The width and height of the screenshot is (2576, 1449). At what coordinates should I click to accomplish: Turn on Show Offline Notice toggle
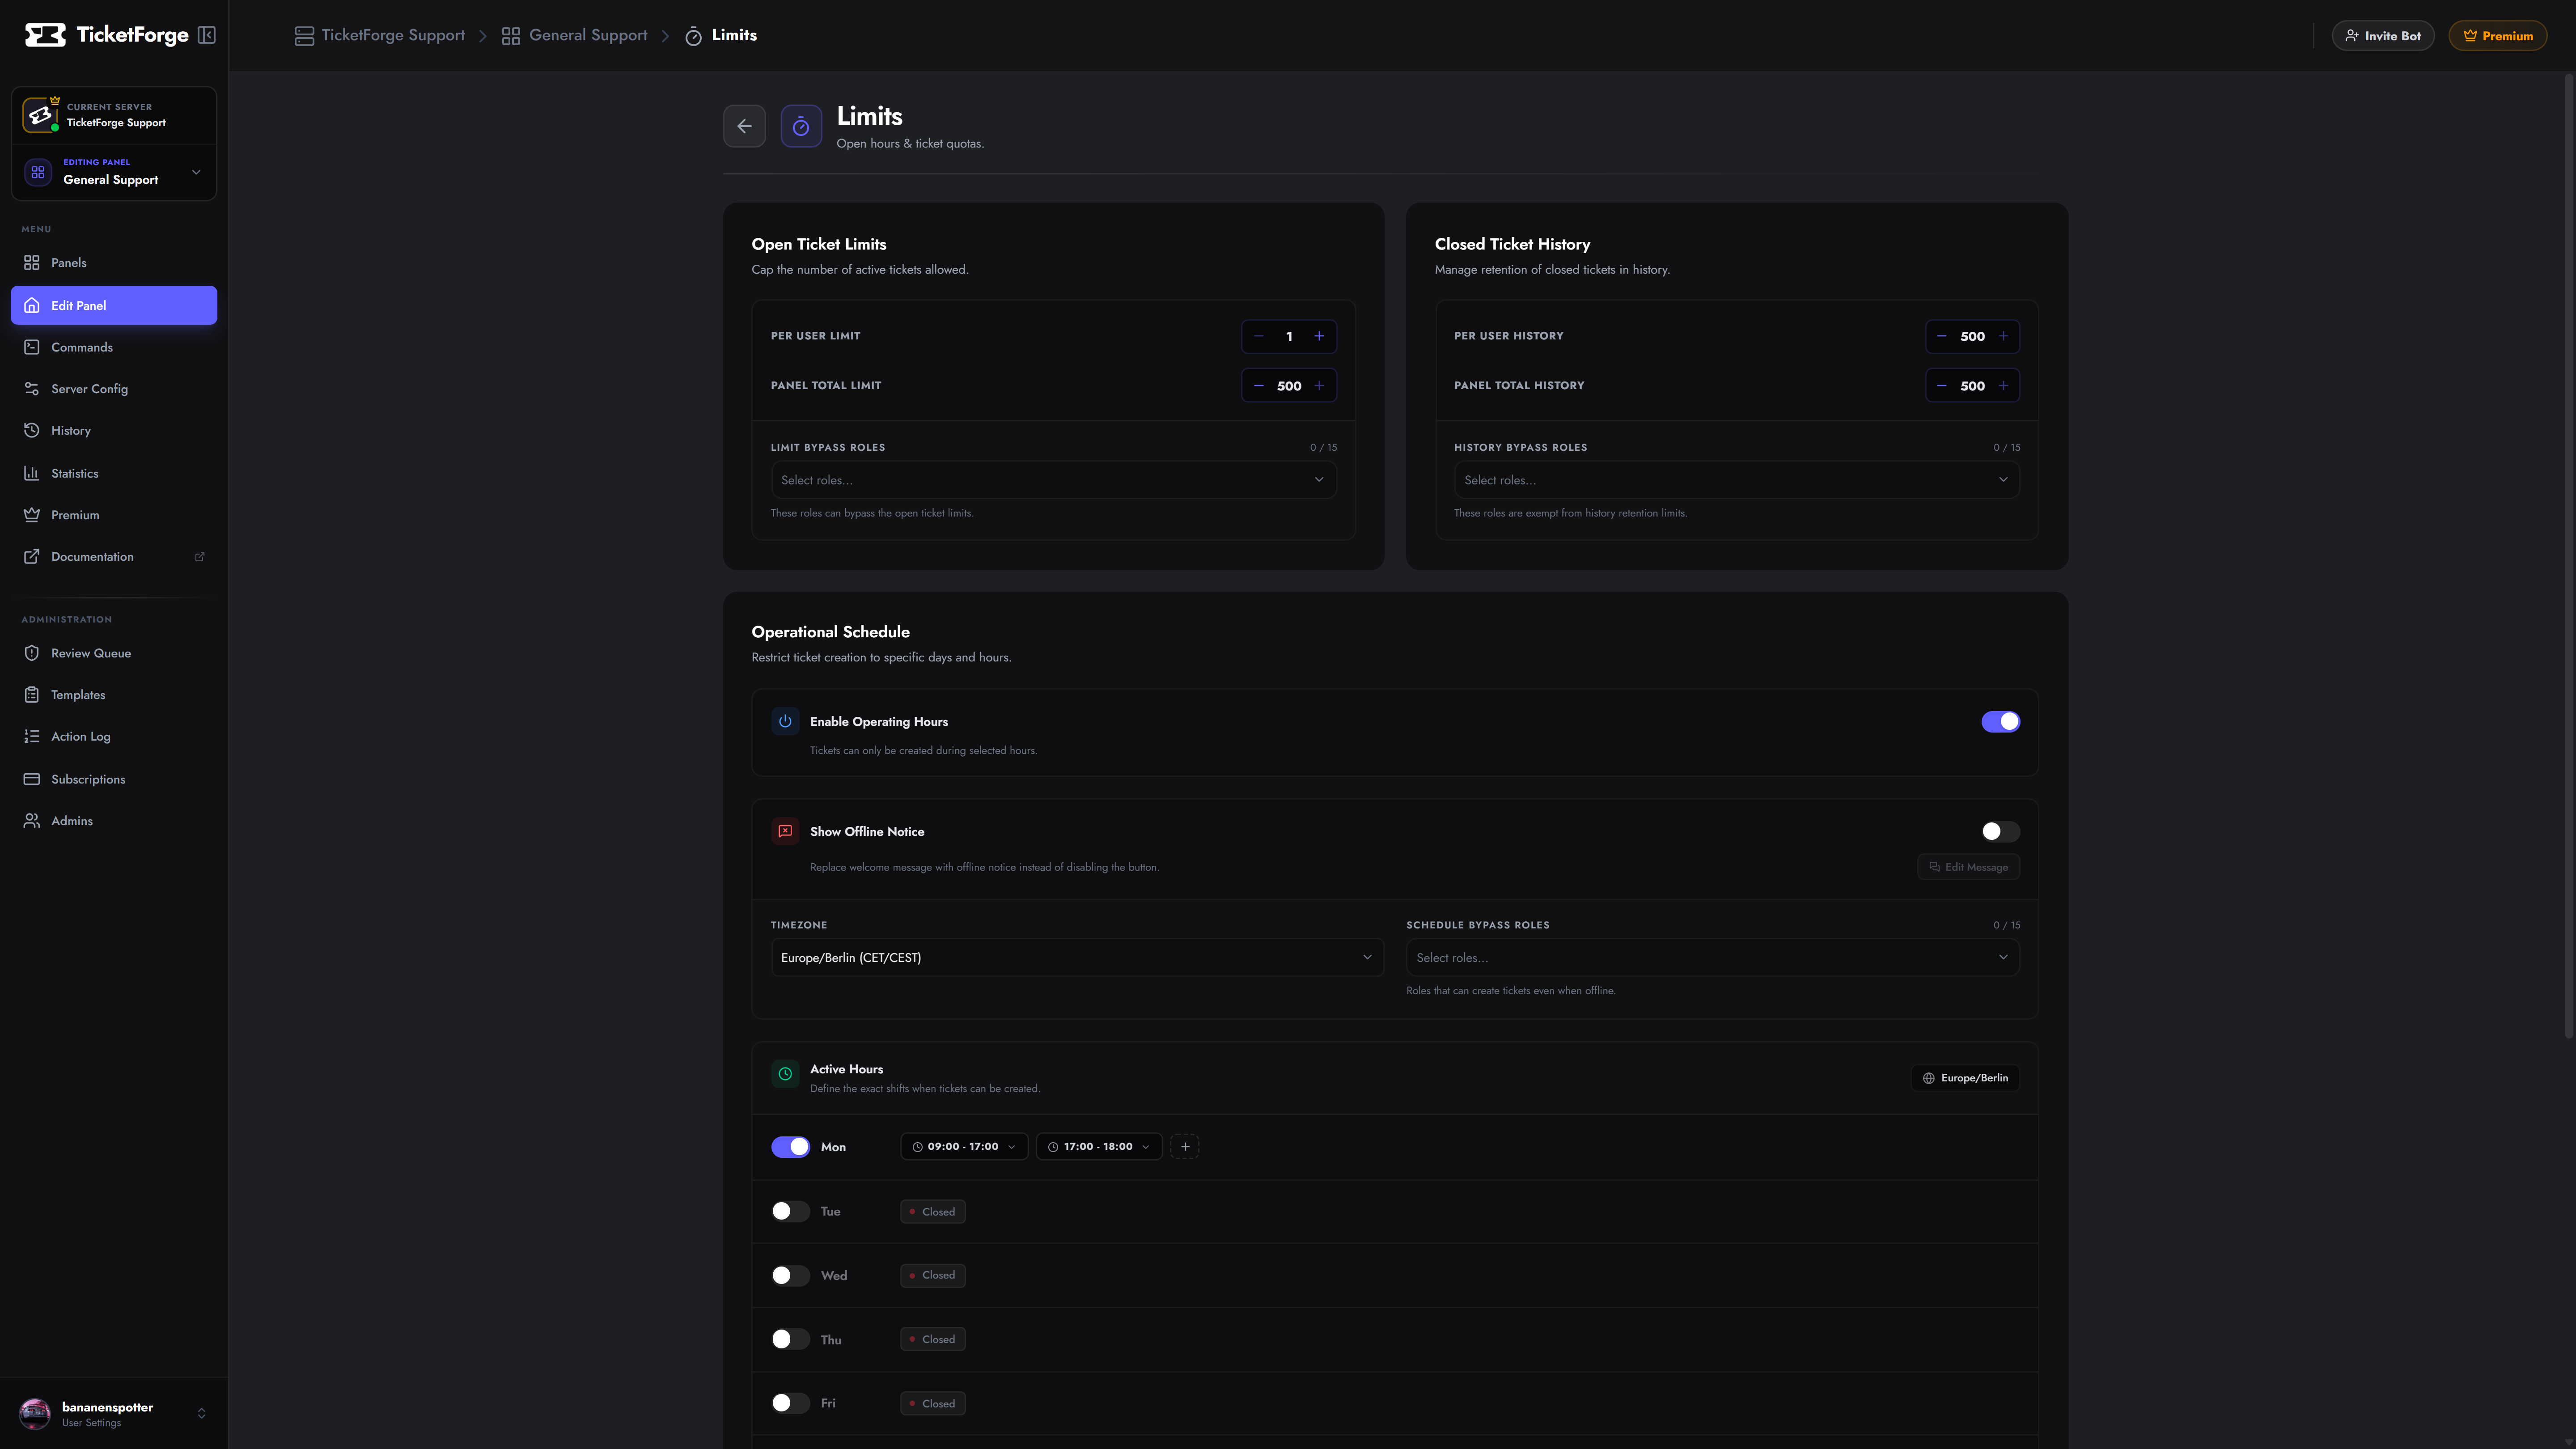tap(2000, 832)
